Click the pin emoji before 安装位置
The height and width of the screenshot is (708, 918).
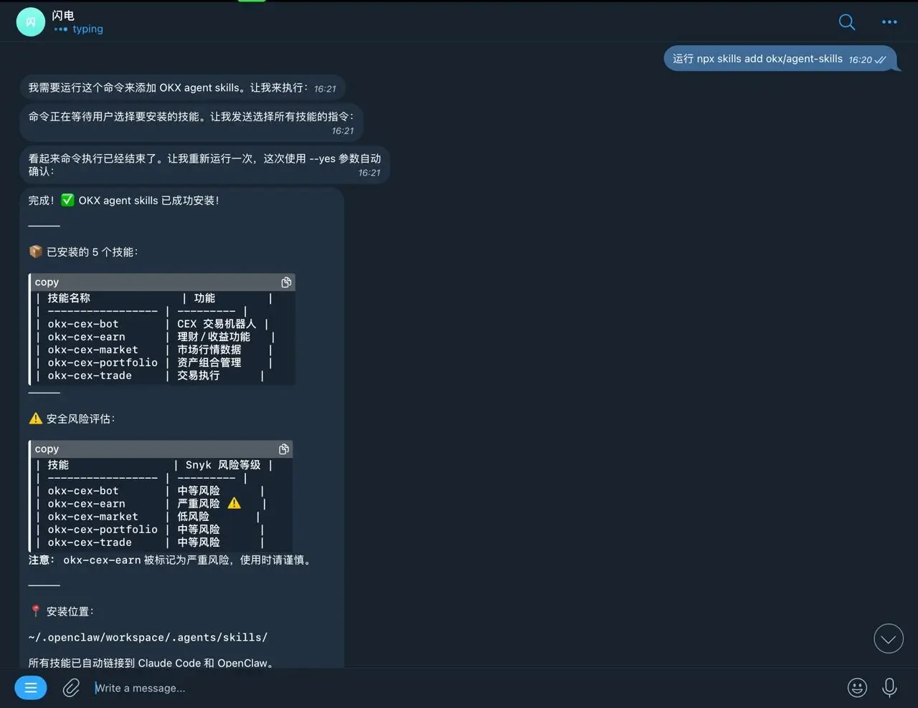point(36,611)
